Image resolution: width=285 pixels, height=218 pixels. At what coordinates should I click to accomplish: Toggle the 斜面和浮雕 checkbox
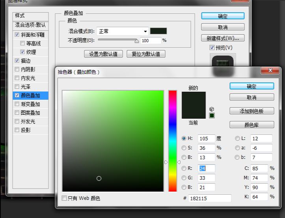(x=17, y=35)
